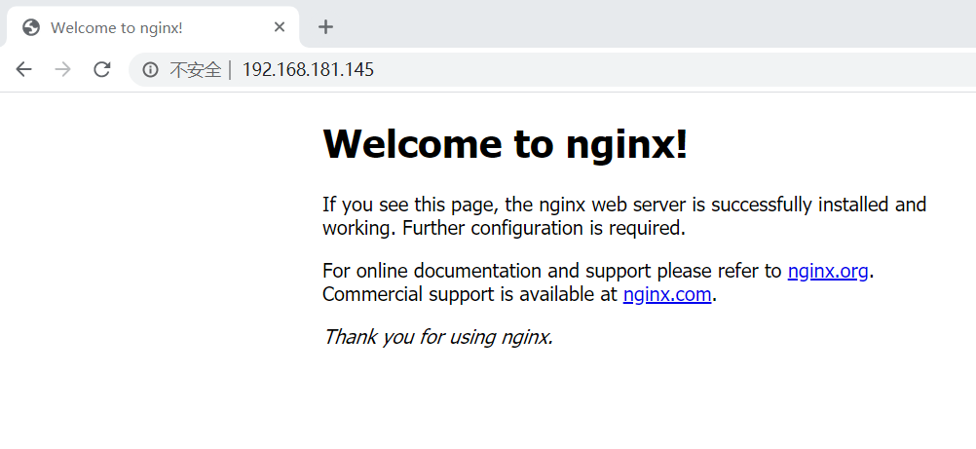Click the 'Thank you for using nginx.' text
Image resolution: width=976 pixels, height=449 pixels.
pyautogui.click(x=438, y=337)
